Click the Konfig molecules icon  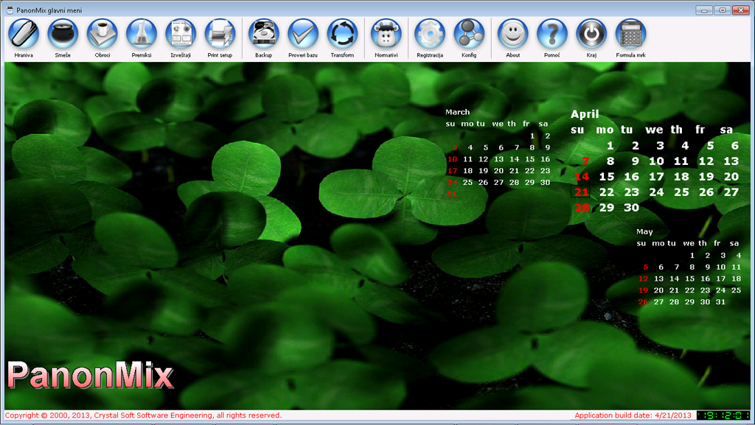click(x=469, y=34)
